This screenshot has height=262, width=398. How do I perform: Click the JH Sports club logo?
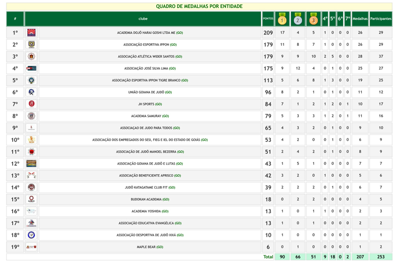31,104
